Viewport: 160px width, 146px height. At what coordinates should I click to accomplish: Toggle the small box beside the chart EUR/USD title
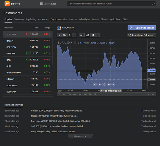[75, 43]
